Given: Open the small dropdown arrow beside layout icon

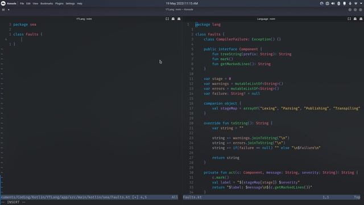Looking at the screenshot, I should tap(9, 10).
